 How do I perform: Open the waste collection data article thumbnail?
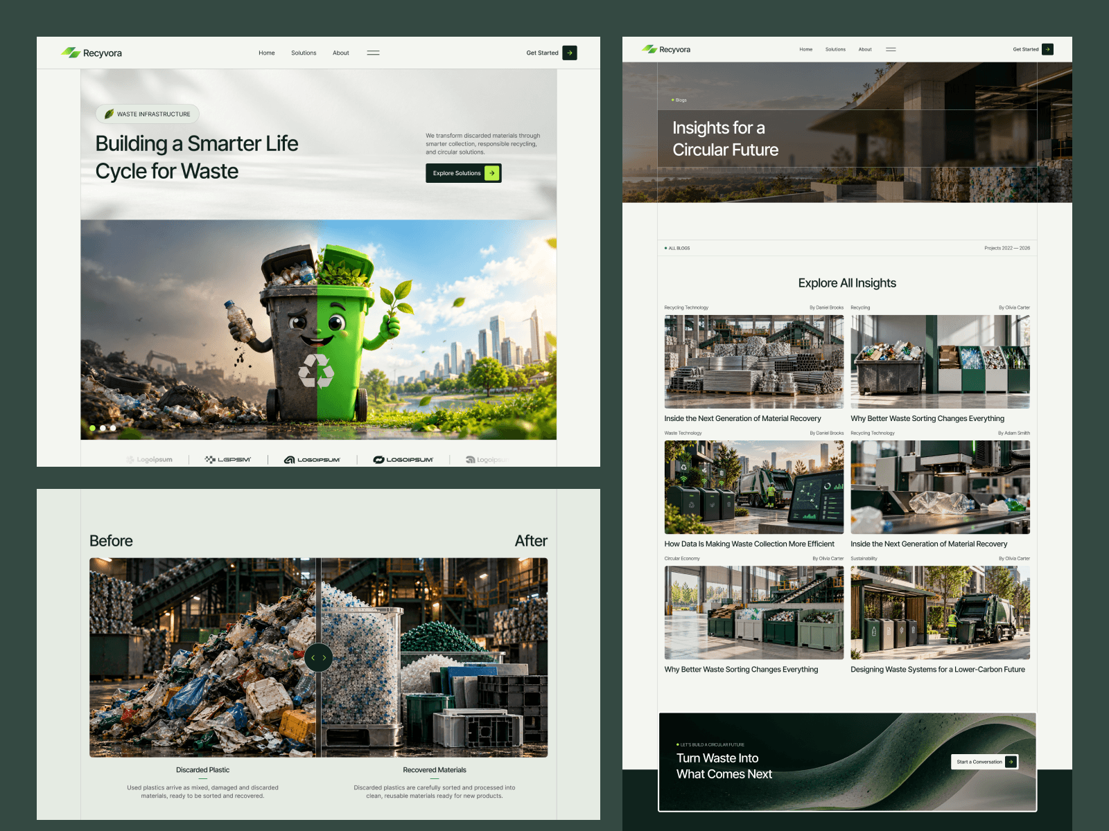tap(754, 488)
